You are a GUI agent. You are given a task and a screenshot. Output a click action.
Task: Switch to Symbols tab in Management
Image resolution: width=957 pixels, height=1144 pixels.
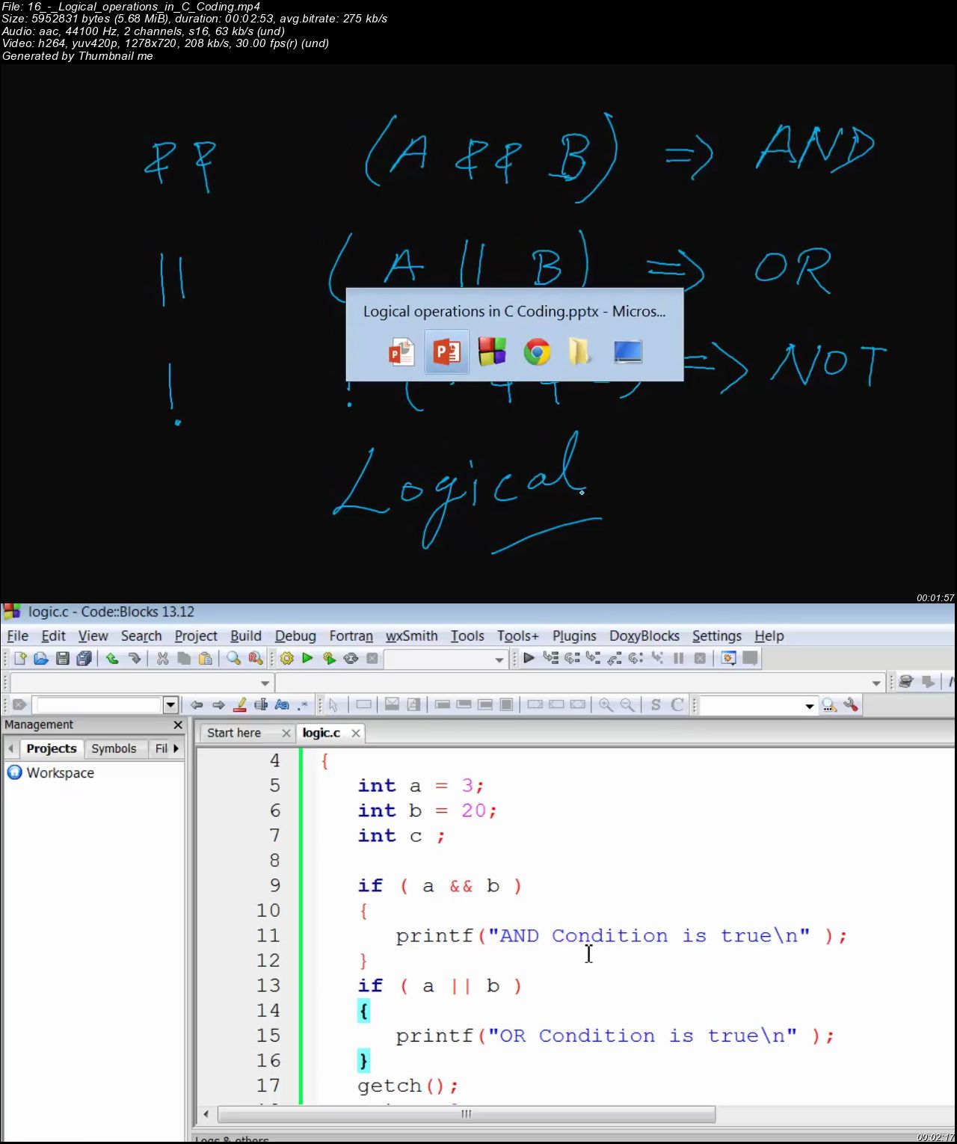(114, 748)
